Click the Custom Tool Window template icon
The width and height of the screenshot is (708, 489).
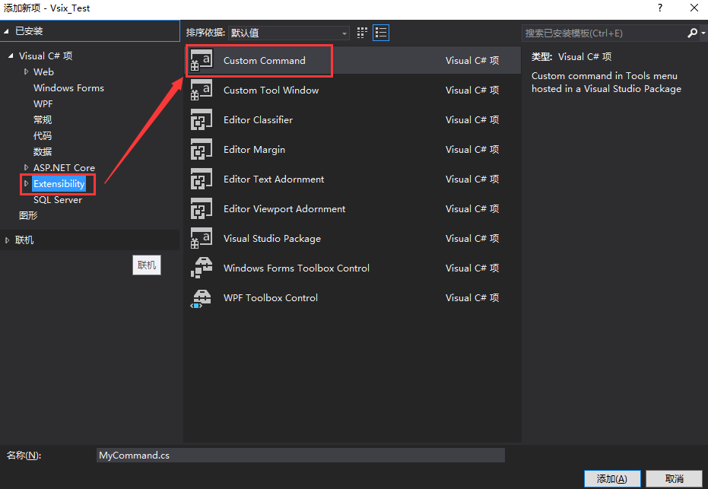pyautogui.click(x=202, y=90)
